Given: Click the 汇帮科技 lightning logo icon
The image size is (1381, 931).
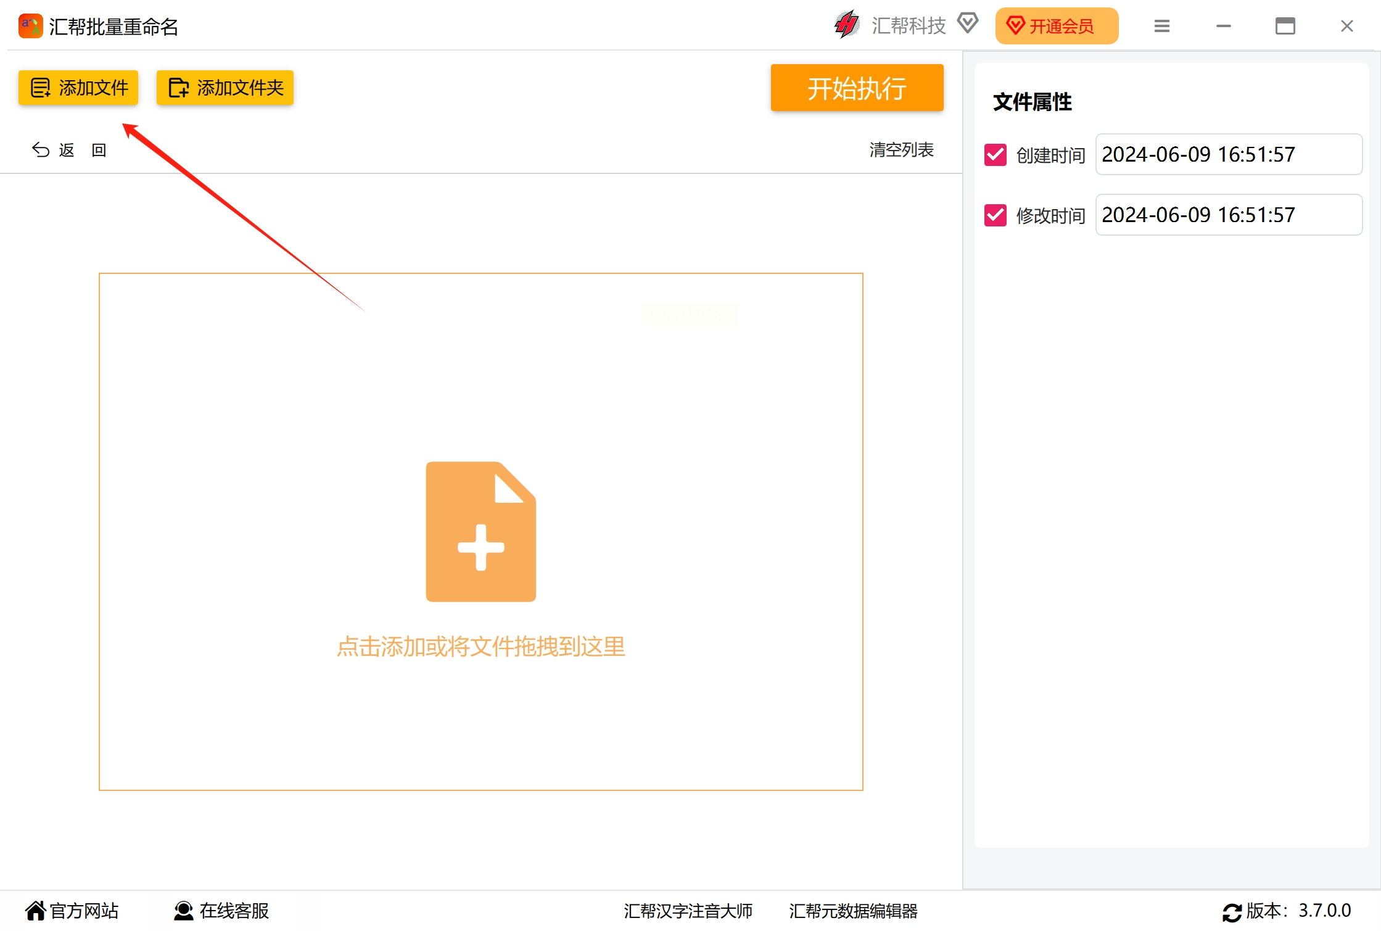Looking at the screenshot, I should point(847,25).
